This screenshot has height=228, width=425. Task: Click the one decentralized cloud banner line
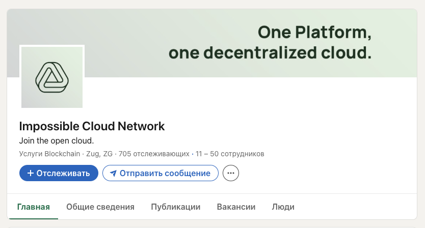tap(270, 52)
